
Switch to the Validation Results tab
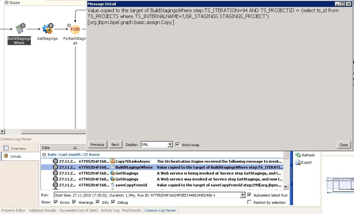(x=63, y=210)
